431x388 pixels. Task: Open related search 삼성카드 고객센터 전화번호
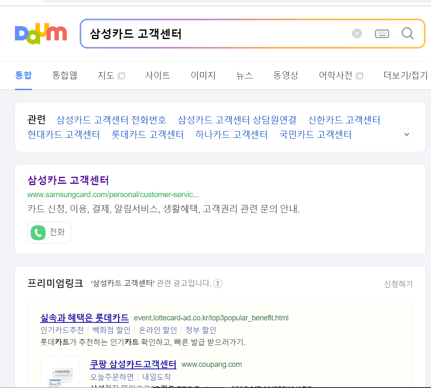click(x=111, y=120)
